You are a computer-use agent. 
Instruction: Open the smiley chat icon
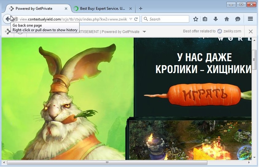tap(238, 19)
